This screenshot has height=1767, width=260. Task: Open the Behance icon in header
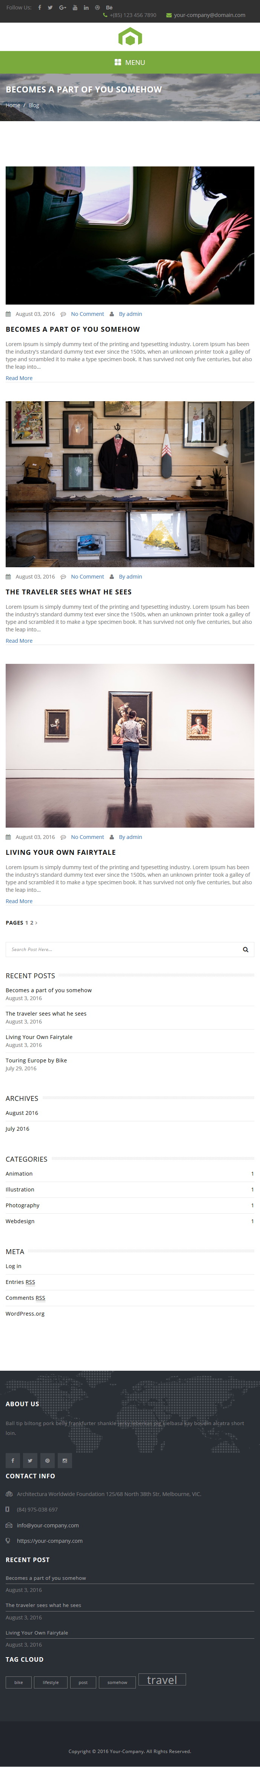tap(109, 8)
